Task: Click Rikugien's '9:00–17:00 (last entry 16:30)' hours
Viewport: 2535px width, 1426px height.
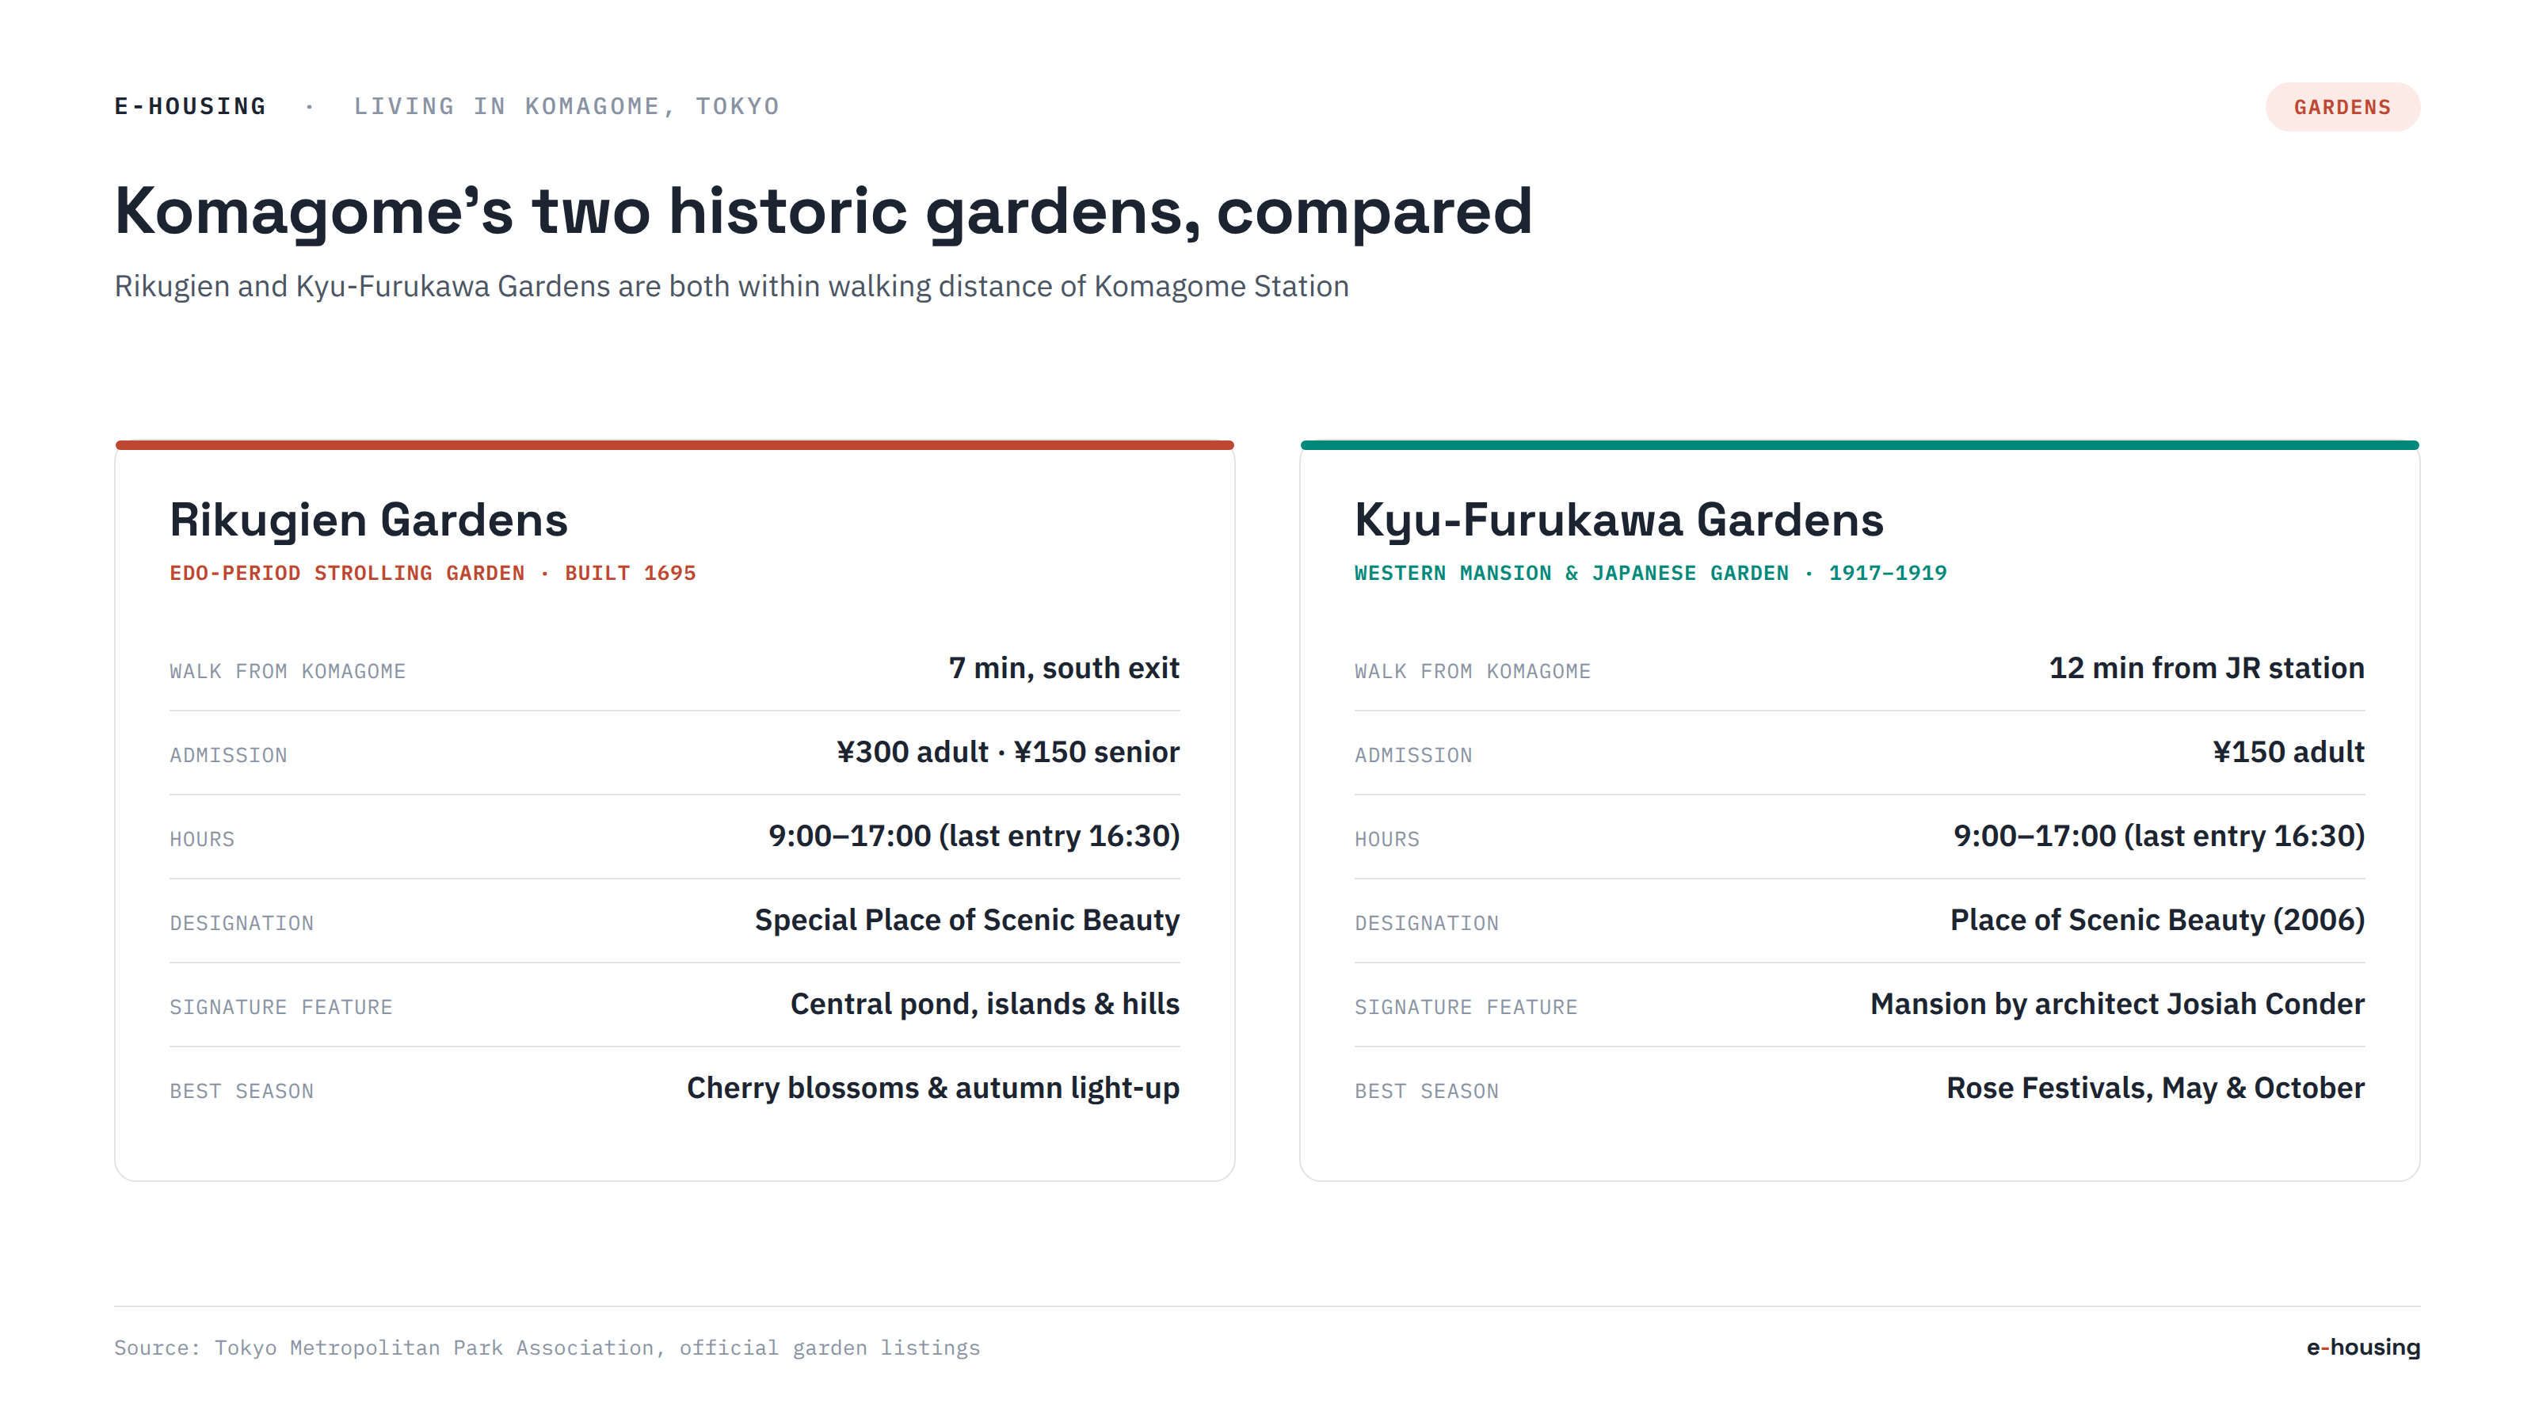Action: [x=974, y=836]
